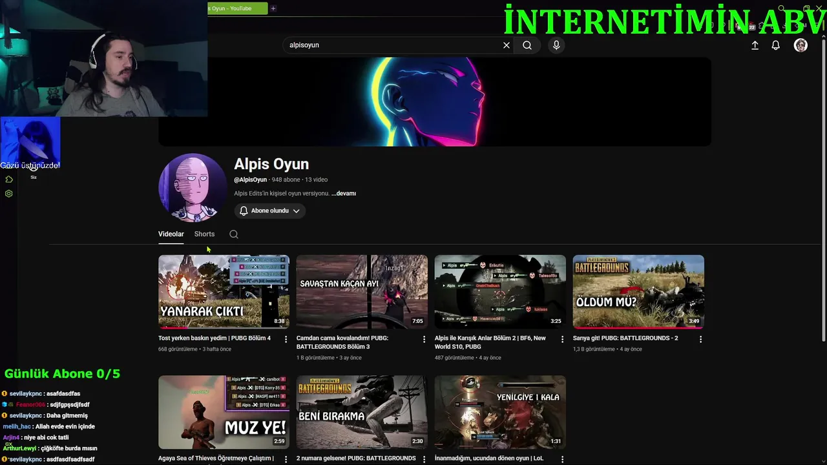Open the account avatar menu
Screen dimensions: 827x465
tap(801, 45)
